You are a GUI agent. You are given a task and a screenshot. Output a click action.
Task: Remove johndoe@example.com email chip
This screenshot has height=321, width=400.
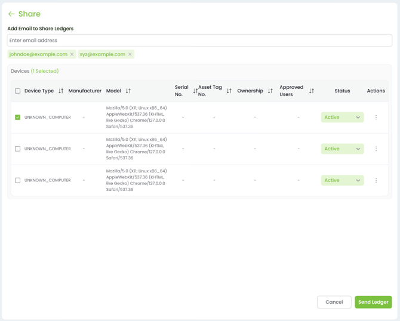72,54
